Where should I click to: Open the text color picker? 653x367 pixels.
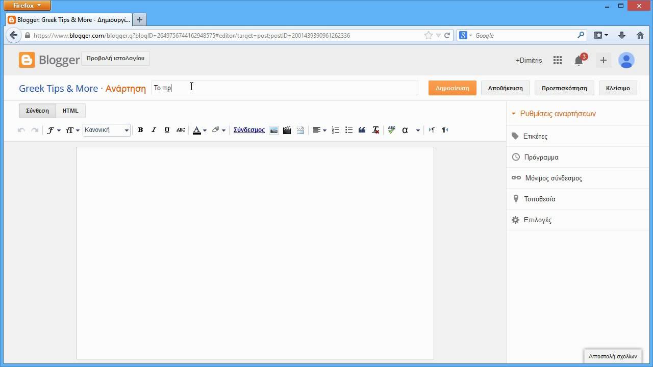199,130
